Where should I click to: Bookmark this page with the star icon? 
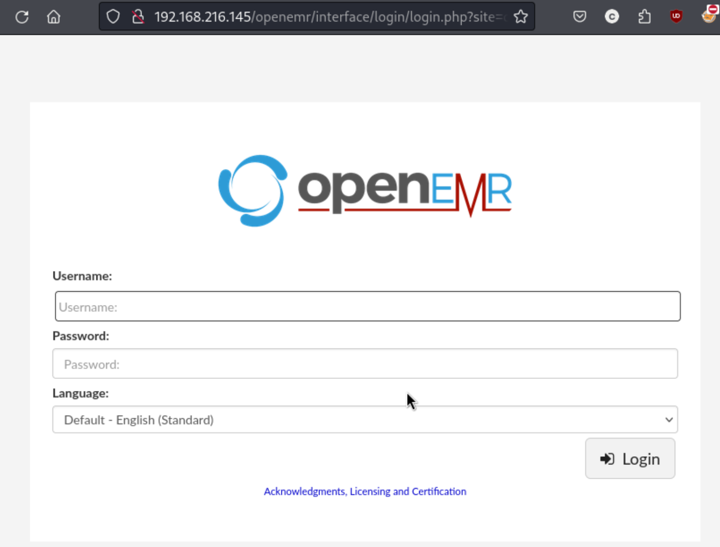point(521,17)
